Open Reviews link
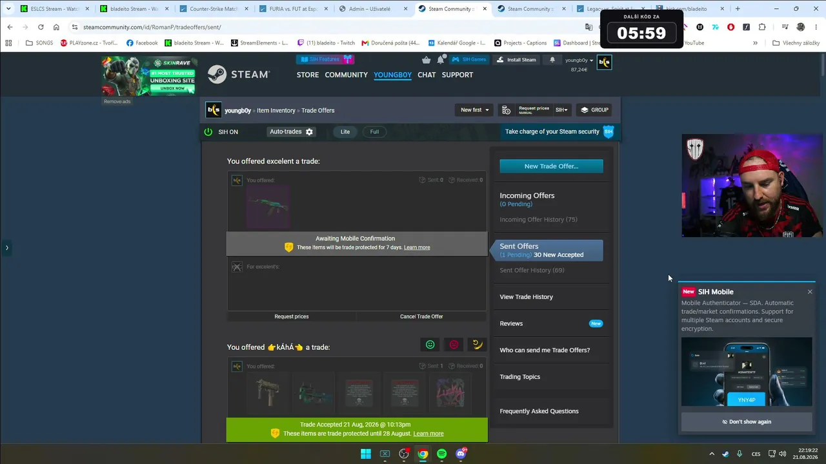Viewport: 826px width, 464px height. (511, 324)
